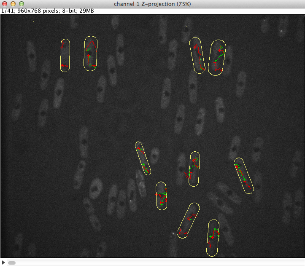This screenshot has width=305, height=268.
Task: Start animation with the play arrow icon
Action: coord(4,263)
